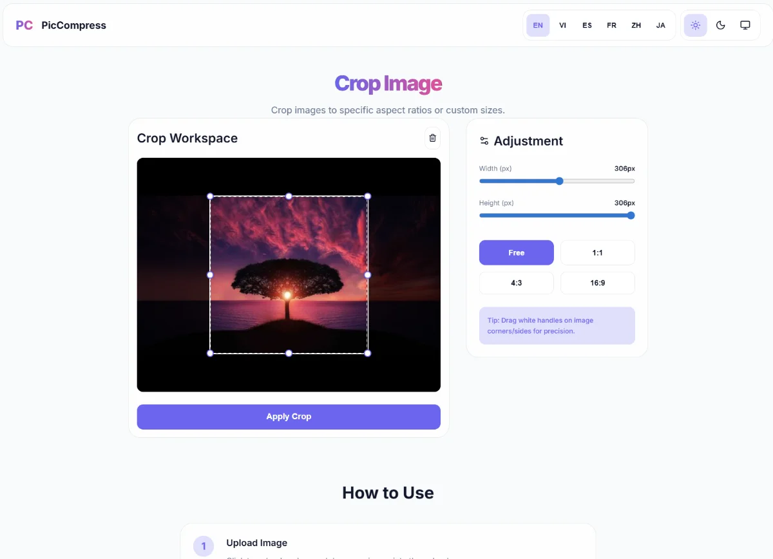This screenshot has width=773, height=559.
Task: Switch to light theme sun icon
Action: pos(695,26)
